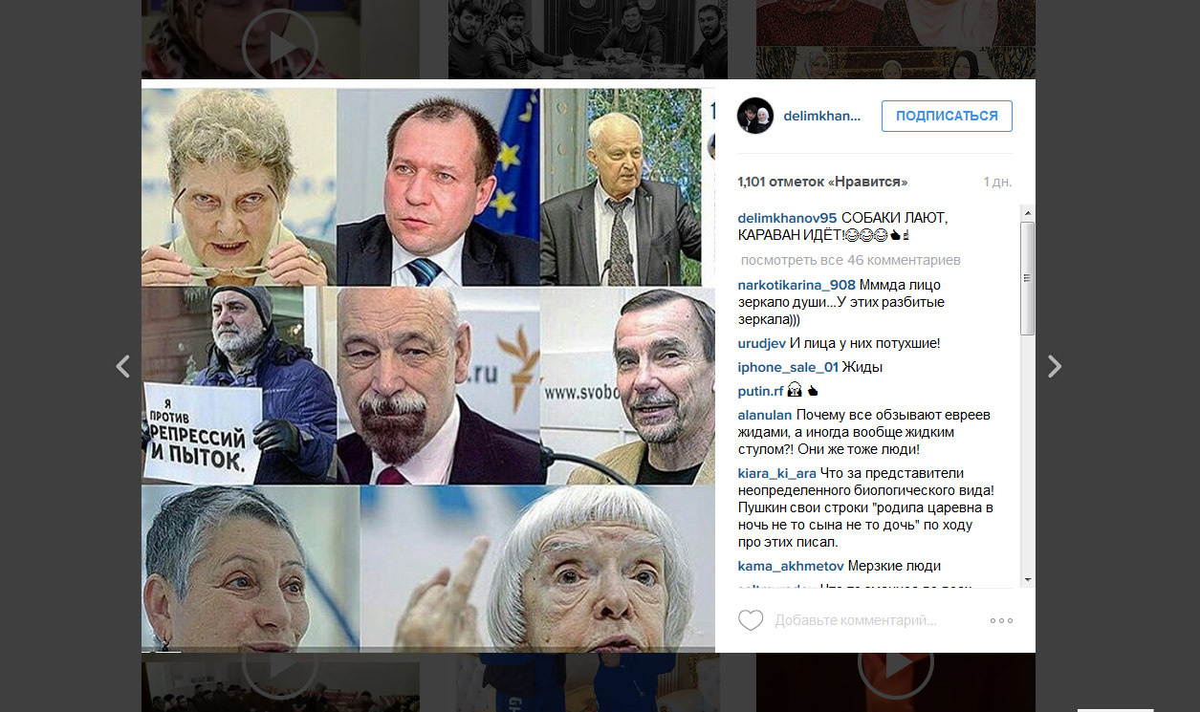Screen dimensions: 1200x712
Task: Go to the next post arrow
Action: coord(1054,366)
